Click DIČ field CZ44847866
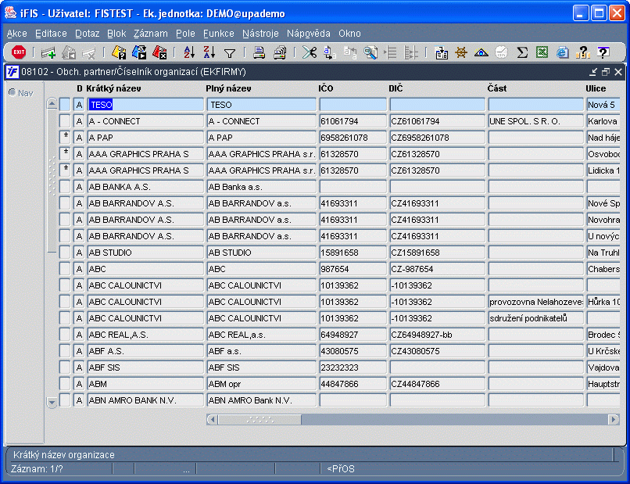630x484 pixels. [437, 384]
